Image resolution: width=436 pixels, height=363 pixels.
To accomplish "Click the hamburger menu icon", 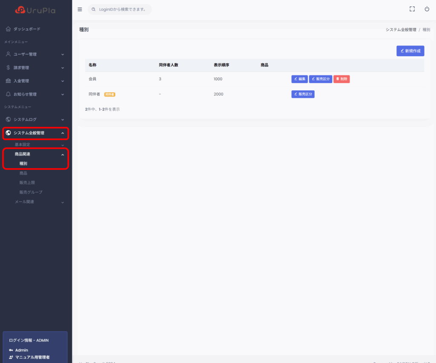I will point(80,9).
